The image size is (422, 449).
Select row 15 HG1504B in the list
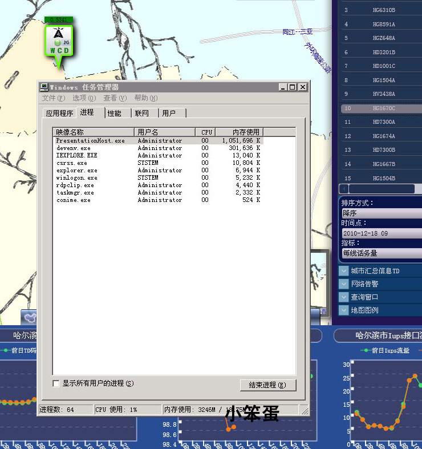tap(382, 178)
